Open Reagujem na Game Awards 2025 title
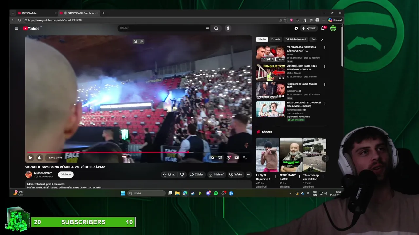Viewport: 419px width, 235px height. point(302,86)
